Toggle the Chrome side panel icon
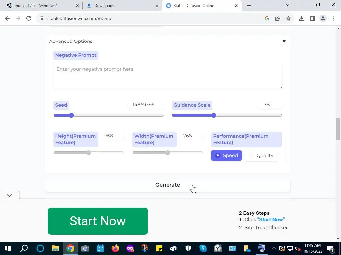This screenshot has width=341, height=255. click(312, 19)
